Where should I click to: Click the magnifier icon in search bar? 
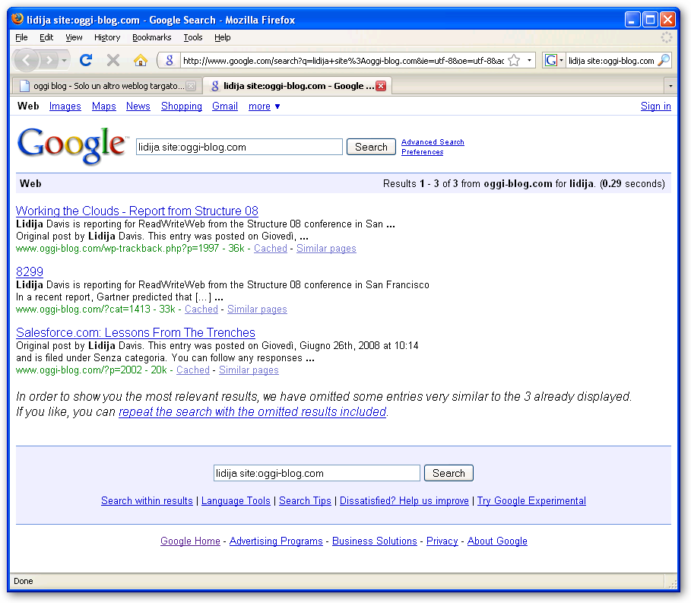click(663, 60)
